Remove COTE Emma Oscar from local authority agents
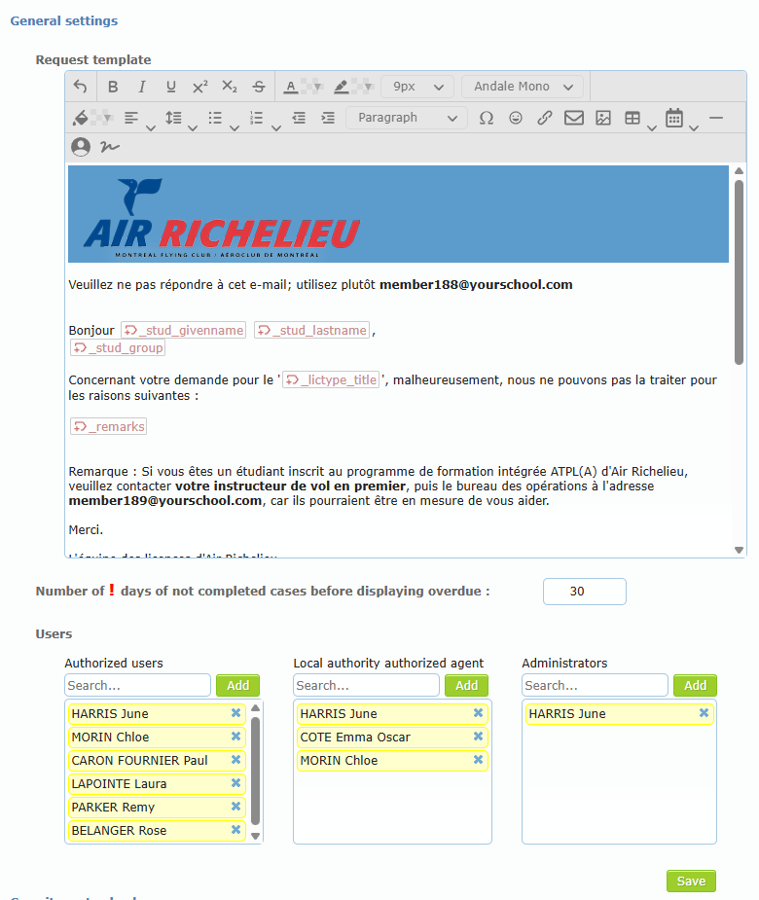This screenshot has height=900, width=759. click(478, 737)
